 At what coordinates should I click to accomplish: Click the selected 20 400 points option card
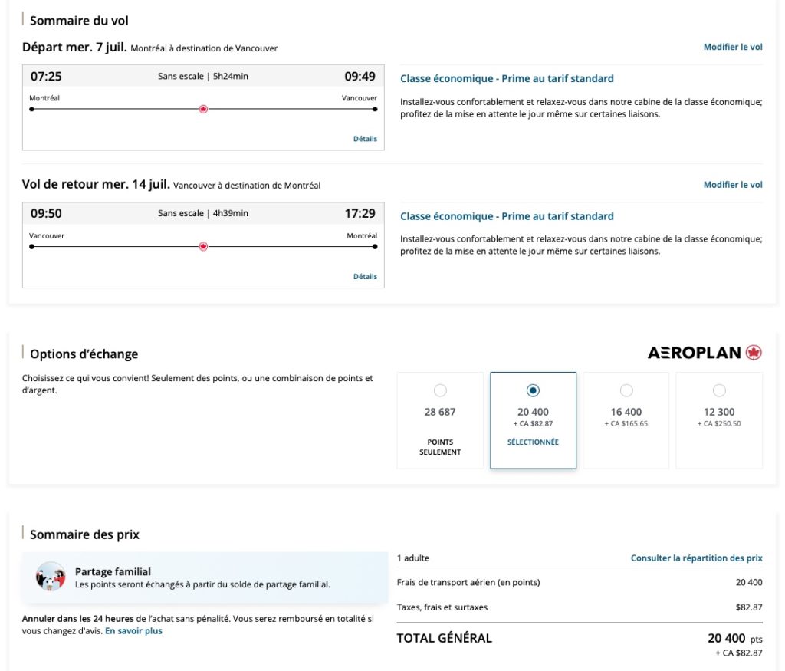point(533,420)
